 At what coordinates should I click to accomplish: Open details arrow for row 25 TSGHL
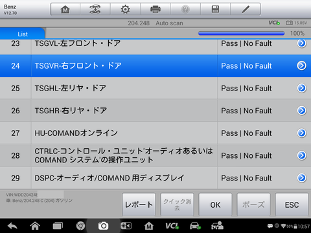pyautogui.click(x=301, y=88)
